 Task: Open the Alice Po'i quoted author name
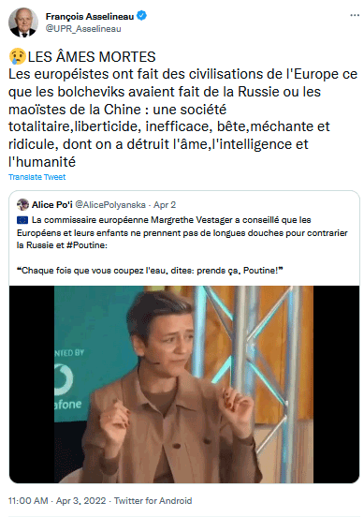point(52,205)
